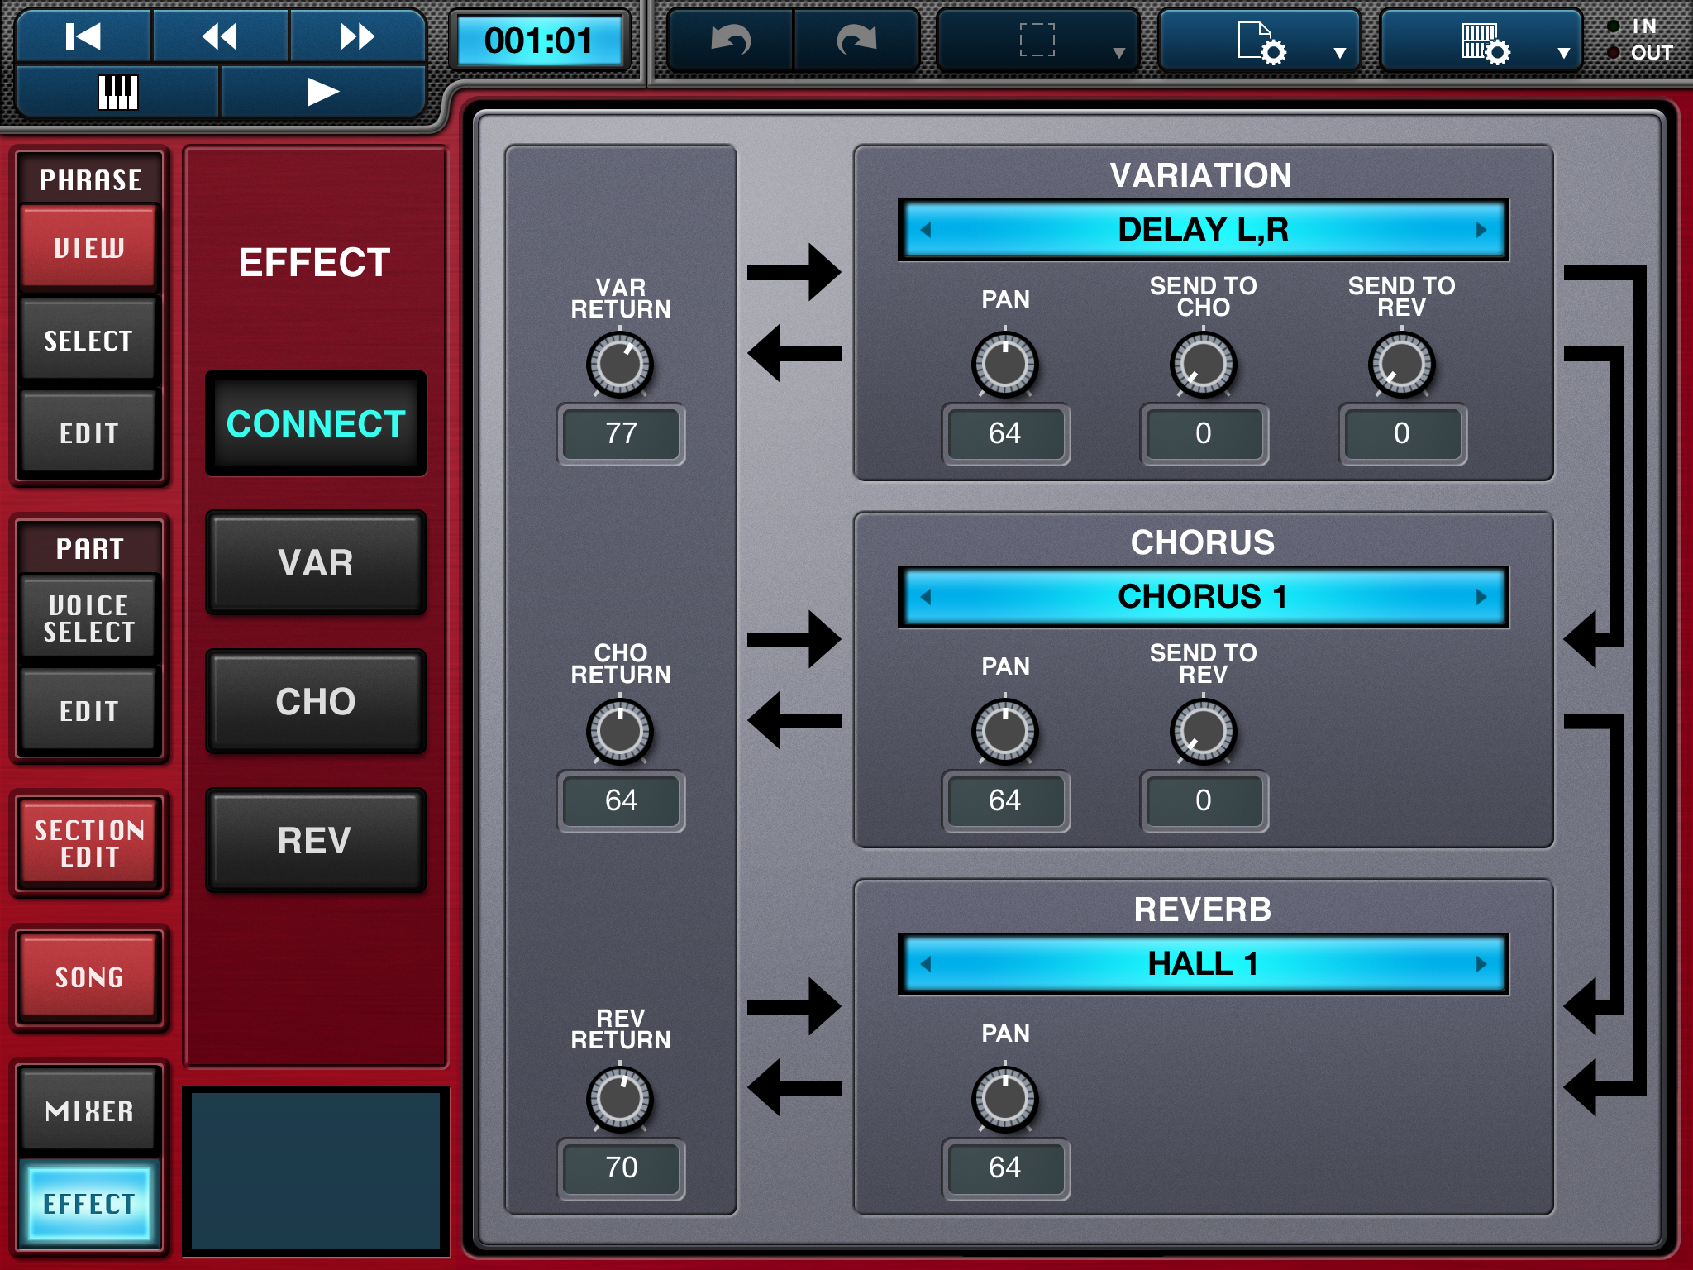Switch to the VAR effect page
This screenshot has height=1270, width=1693.
click(316, 562)
